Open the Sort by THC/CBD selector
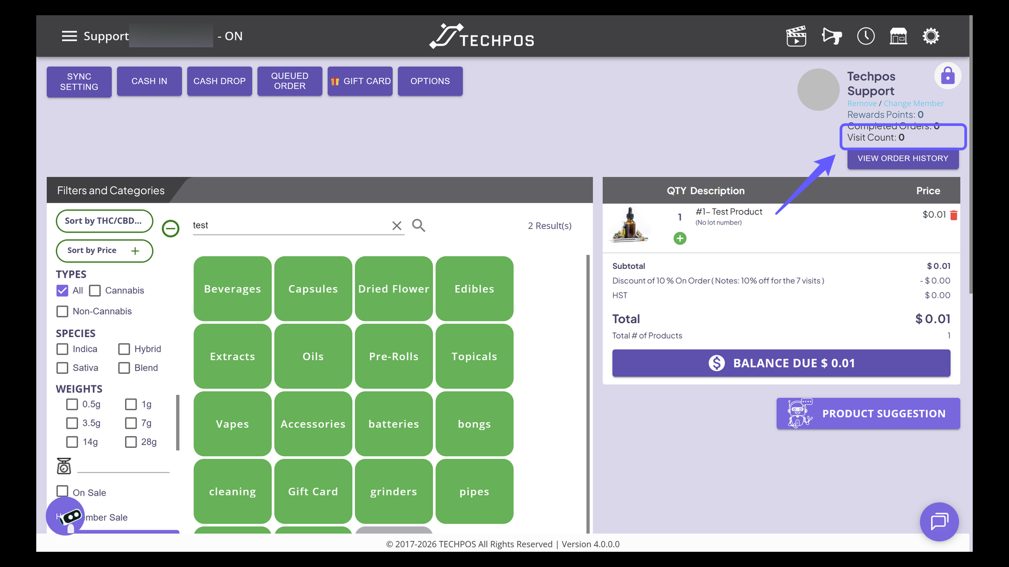 click(104, 221)
